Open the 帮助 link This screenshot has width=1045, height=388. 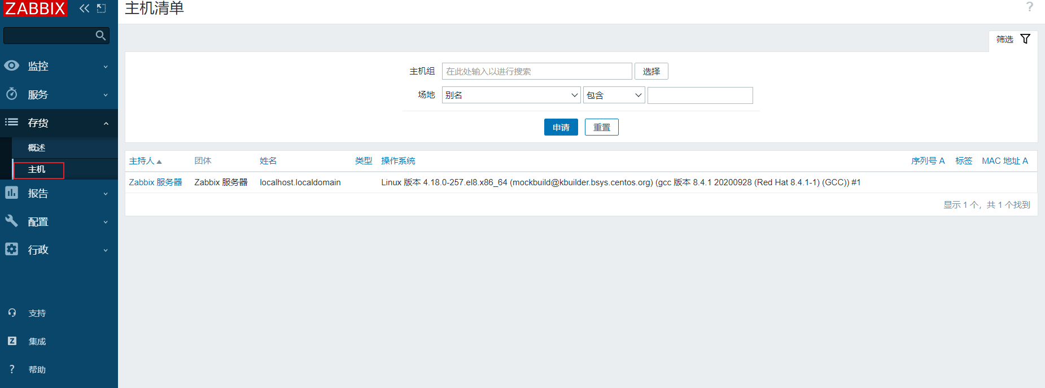(37, 369)
